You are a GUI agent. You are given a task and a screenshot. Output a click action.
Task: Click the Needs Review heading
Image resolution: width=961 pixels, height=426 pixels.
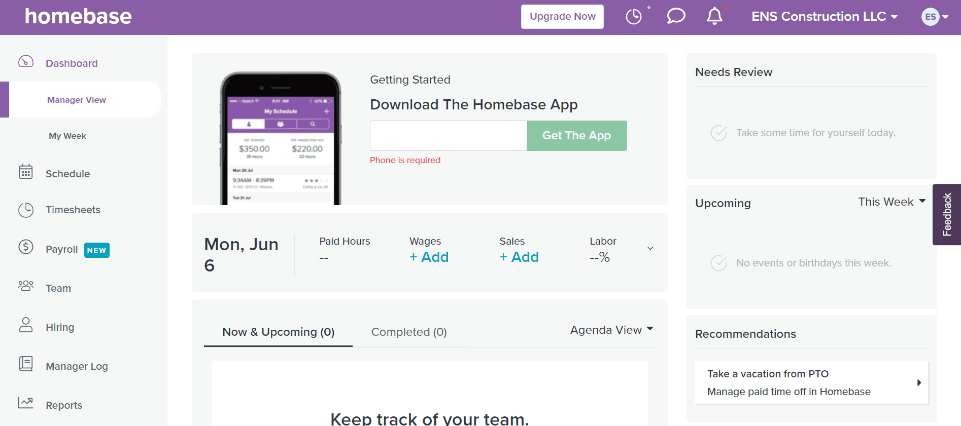click(734, 72)
